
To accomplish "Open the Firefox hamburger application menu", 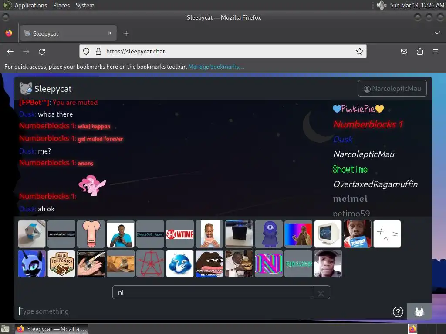I will click(436, 51).
